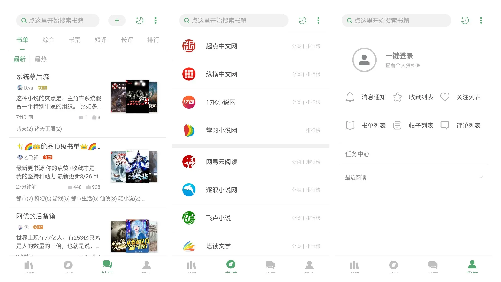Switch to the 短评 tab
Screen dimensions: 501x282
tap(100, 40)
